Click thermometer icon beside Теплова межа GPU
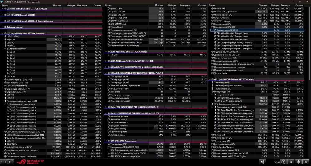This screenshot has height=166, width=311. (212, 89)
